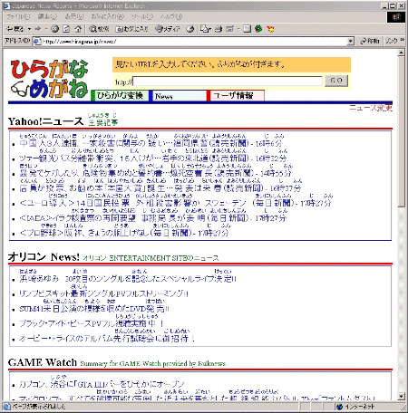408x413 pixels.
Task: Click the page icon in the address bar
Action: pos(37,42)
